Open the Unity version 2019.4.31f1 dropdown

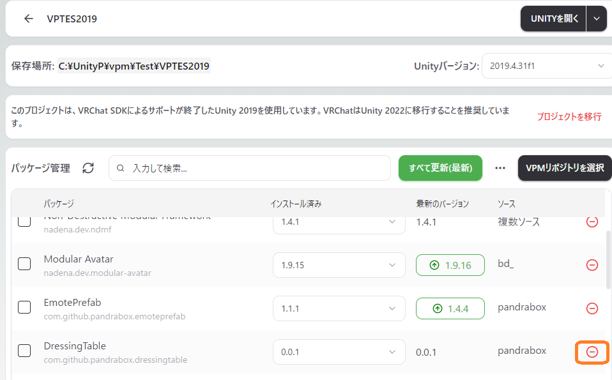click(547, 66)
